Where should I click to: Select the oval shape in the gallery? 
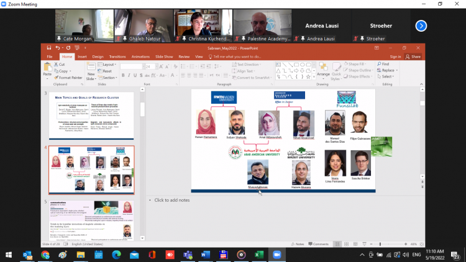(302, 65)
